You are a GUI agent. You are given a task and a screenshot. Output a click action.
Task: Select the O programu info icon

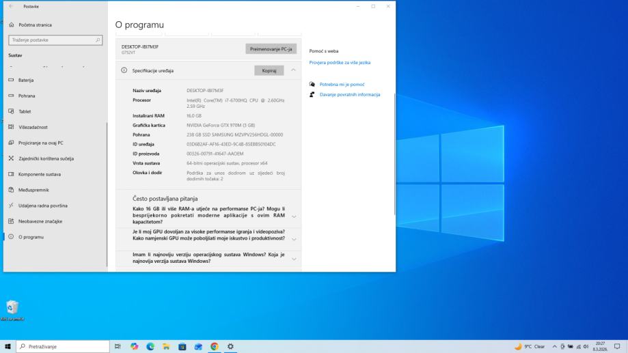click(11, 237)
